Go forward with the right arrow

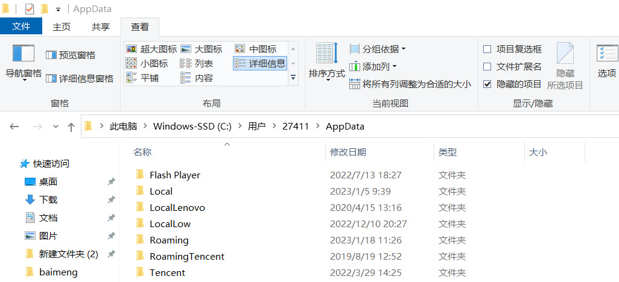point(37,127)
